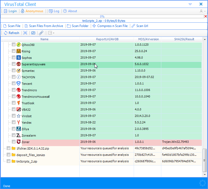Click the Superantispyware icon
Viewport: 208px width, 189px height.
point(19,64)
